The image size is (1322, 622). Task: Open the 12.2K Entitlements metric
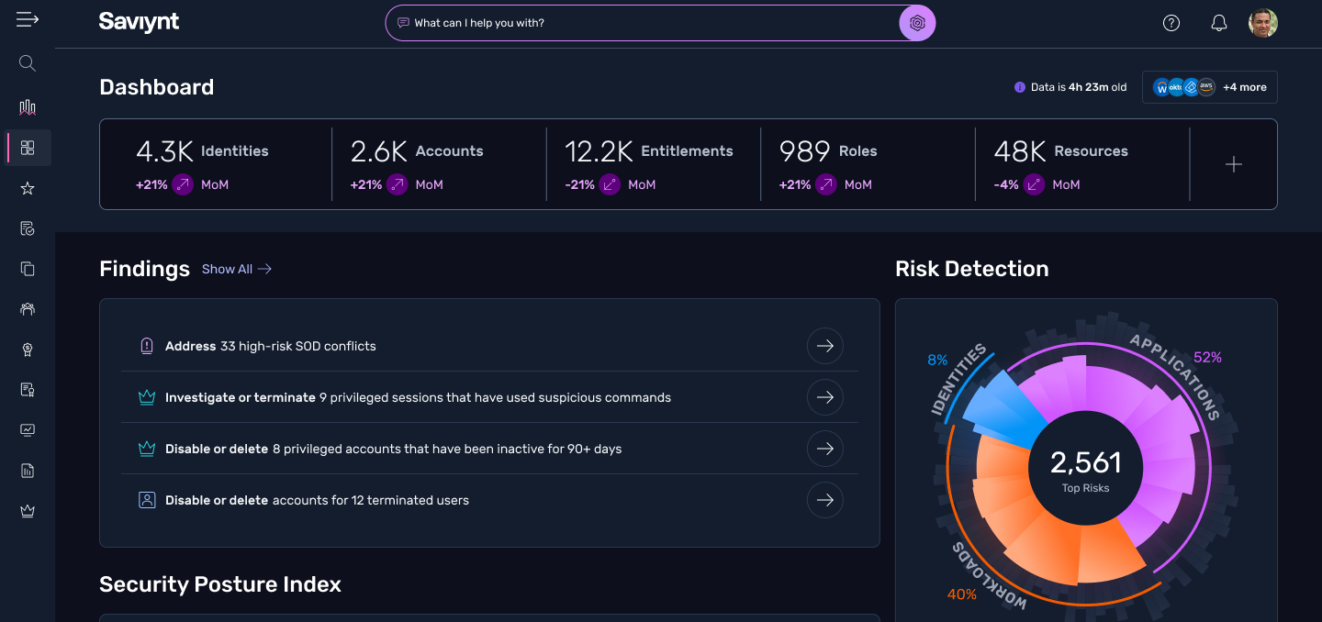[649, 150]
